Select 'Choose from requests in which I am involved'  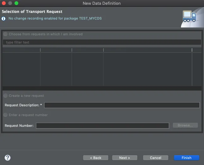tap(5, 34)
